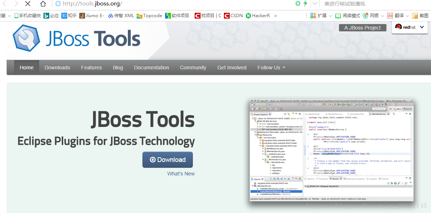The image size is (431, 213).
Task: Click the 截图 screenshot tool
Action: coord(420,16)
